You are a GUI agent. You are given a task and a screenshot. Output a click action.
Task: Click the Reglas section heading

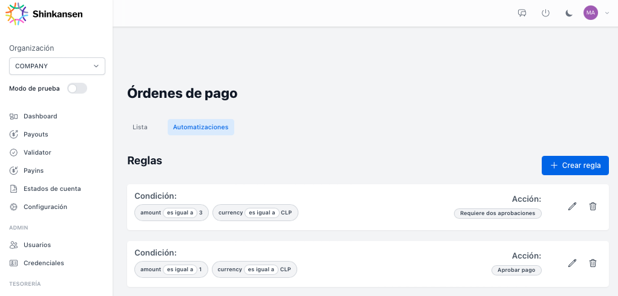coord(145,160)
